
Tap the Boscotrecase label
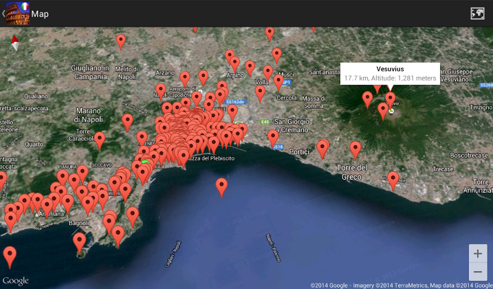tap(469, 155)
